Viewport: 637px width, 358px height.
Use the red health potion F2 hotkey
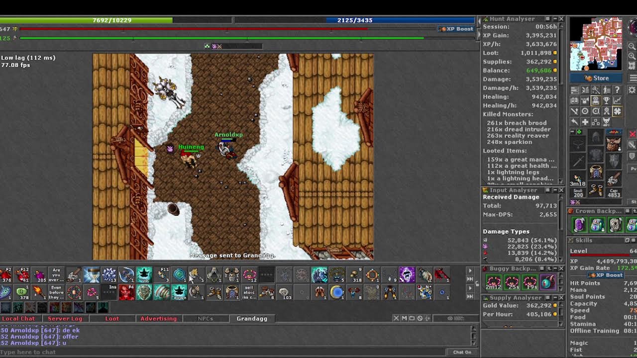point(5,275)
